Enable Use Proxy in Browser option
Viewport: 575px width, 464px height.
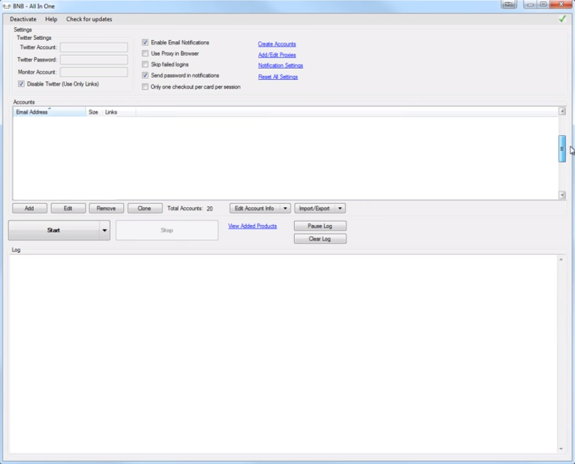[145, 53]
